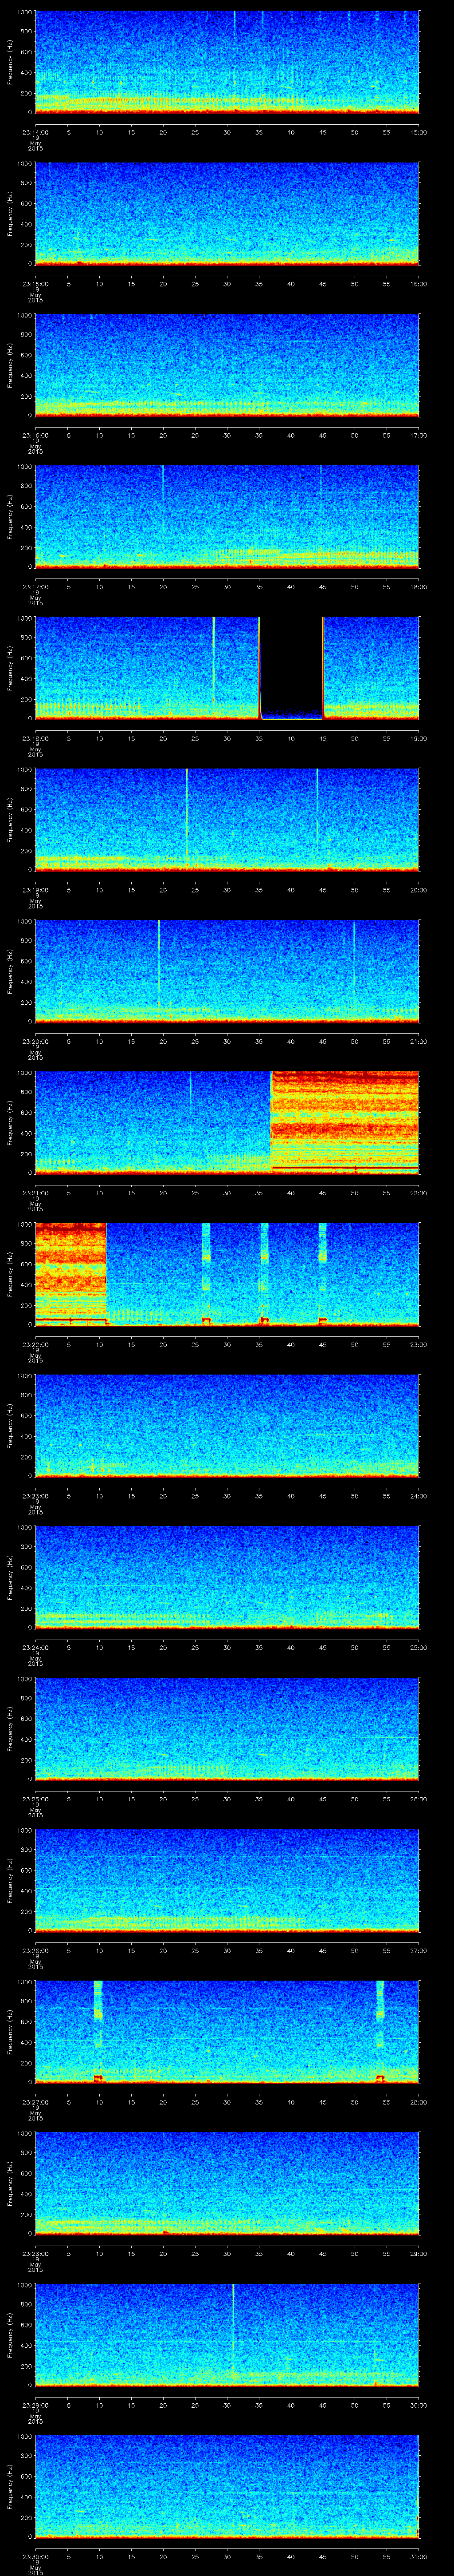Select the 23:26:00 start time label
The width and height of the screenshot is (454, 2576).
(x=35, y=1950)
